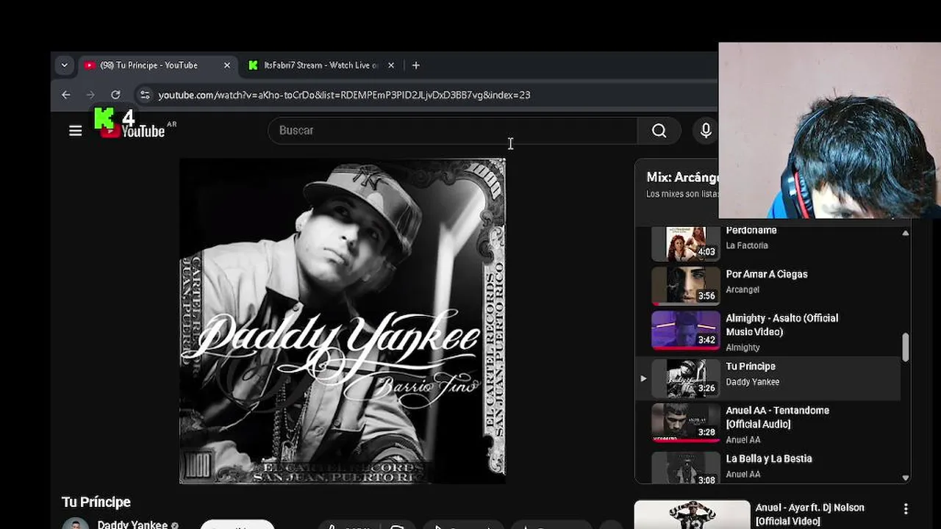941x529 pixels.
Task: Click the Daddy Yankee album video player
Action: coord(343,321)
